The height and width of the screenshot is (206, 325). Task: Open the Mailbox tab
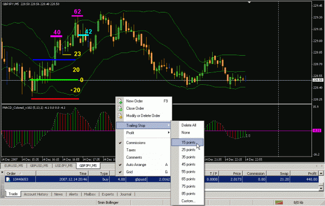click(90, 194)
